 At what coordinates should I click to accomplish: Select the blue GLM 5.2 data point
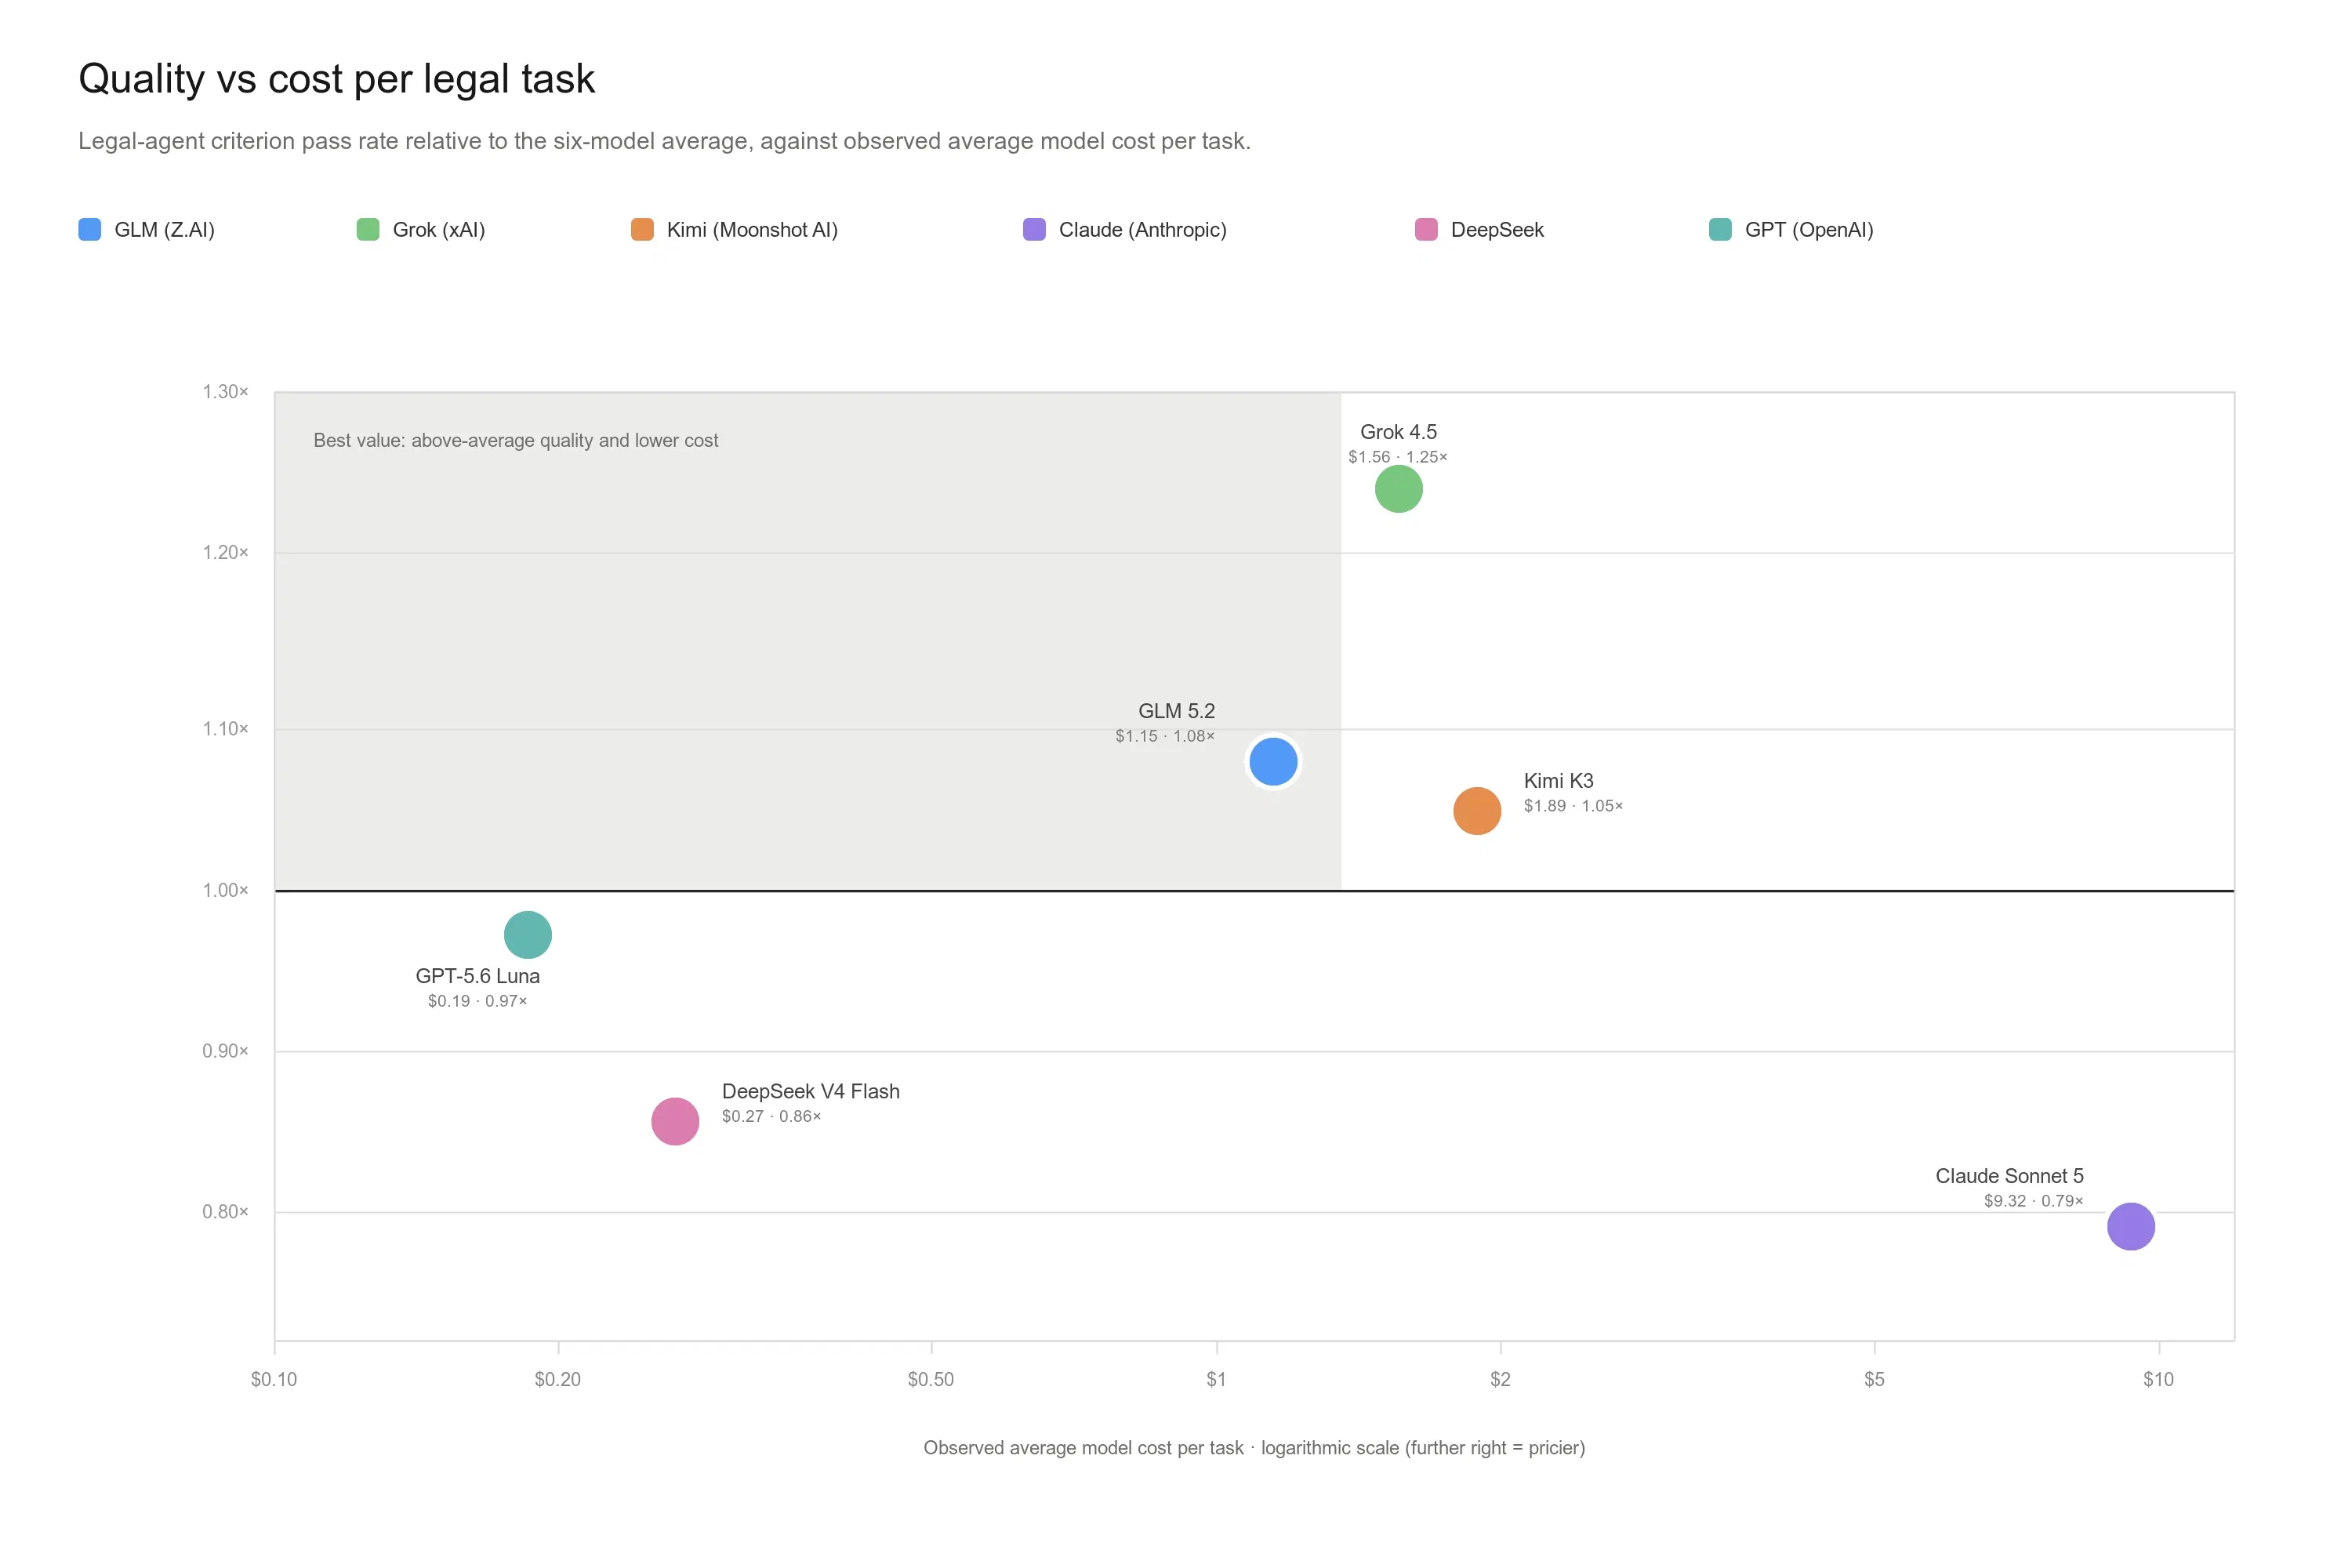tap(1273, 762)
